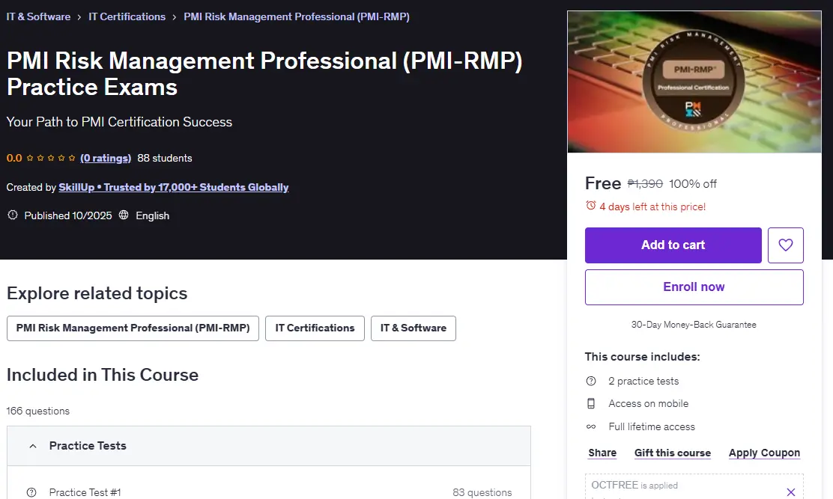Viewport: 833px width, 499px height.
Task: Select IT & Software topic chip
Action: 414,328
